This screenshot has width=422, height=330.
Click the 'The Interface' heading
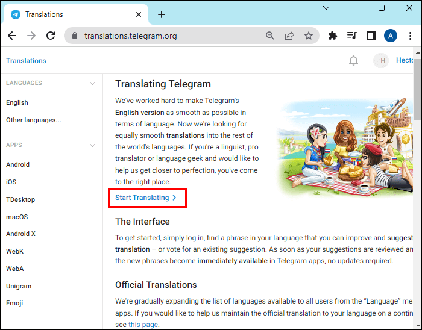pyautogui.click(x=142, y=222)
